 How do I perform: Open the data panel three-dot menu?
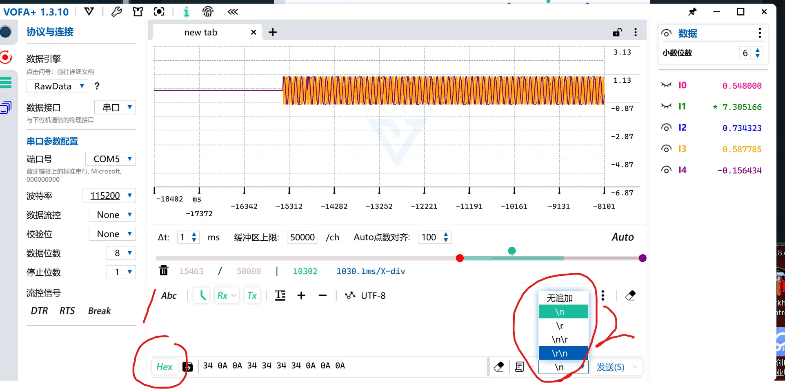759,33
